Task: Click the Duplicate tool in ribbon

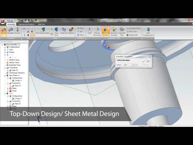Action: 64,31
